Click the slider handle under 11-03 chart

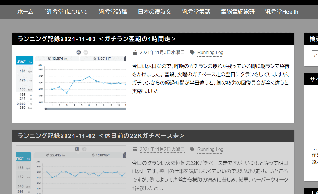pyautogui.click(x=46, y=109)
